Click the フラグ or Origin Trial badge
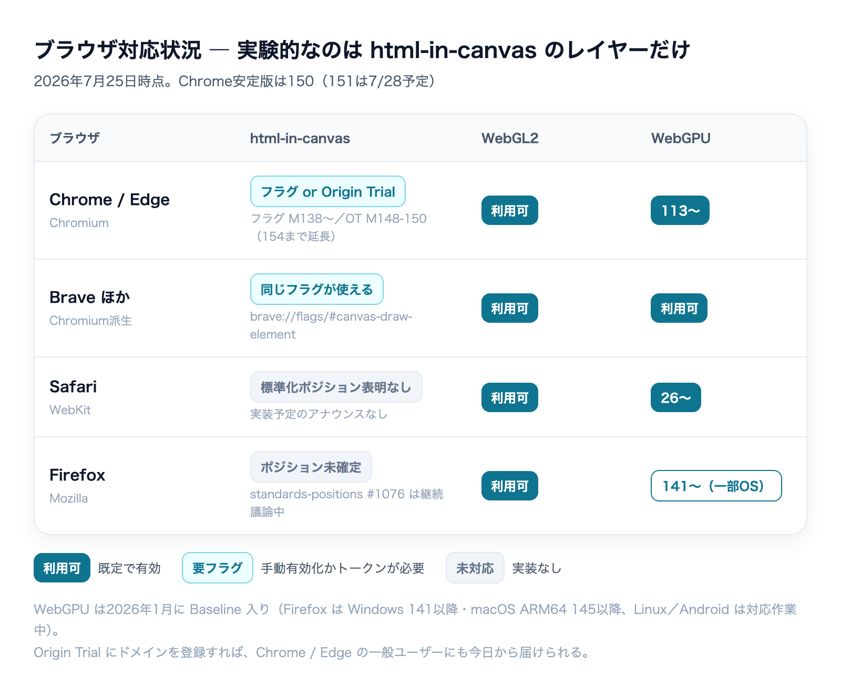Screen dimensions: 841x696 click(x=328, y=191)
